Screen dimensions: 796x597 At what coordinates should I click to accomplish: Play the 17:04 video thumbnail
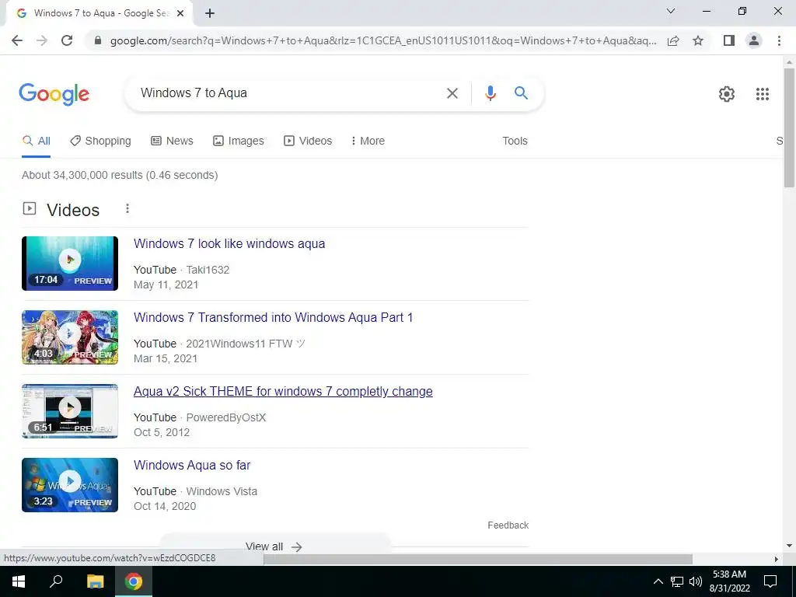[x=70, y=264]
